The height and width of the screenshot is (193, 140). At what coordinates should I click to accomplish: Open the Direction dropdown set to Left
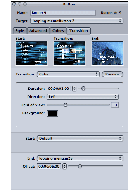[83, 97]
